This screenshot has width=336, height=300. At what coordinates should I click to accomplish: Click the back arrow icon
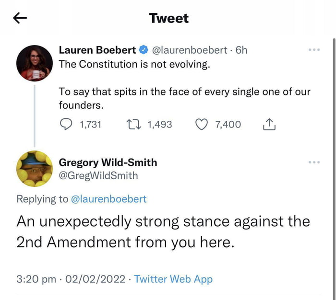20,18
